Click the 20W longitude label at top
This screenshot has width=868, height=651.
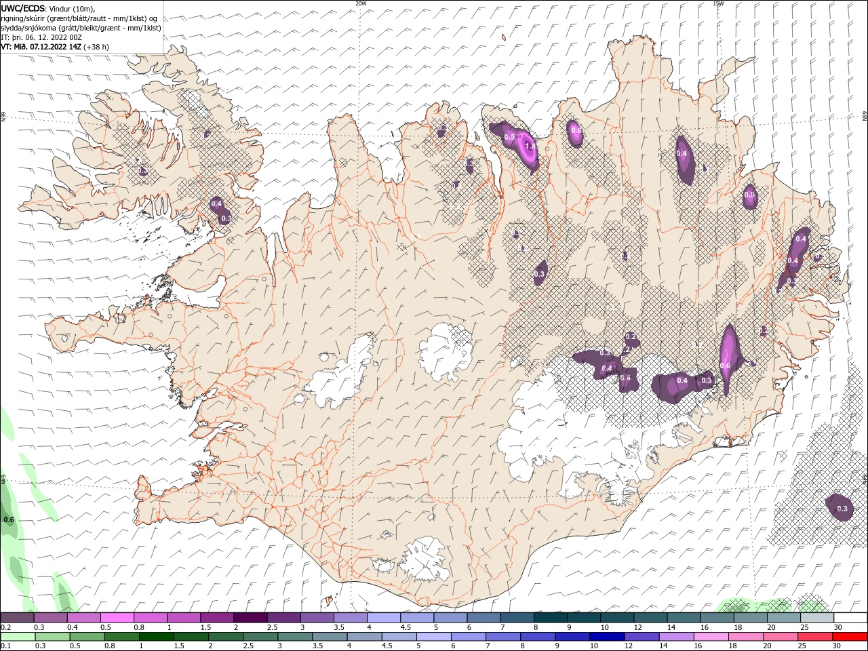[361, 3]
